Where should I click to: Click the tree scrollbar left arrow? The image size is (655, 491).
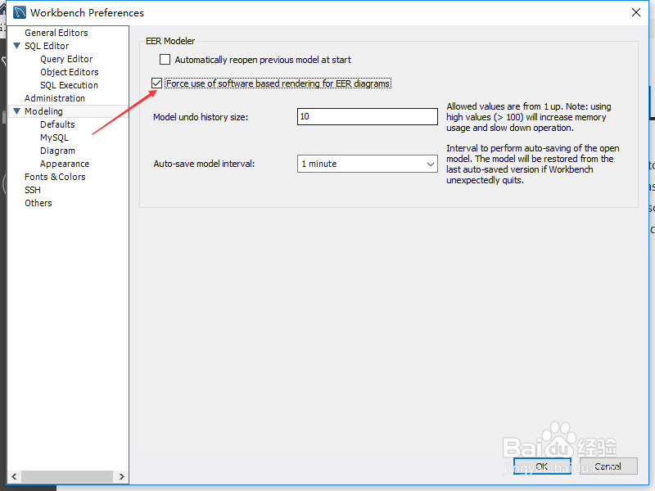14,476
